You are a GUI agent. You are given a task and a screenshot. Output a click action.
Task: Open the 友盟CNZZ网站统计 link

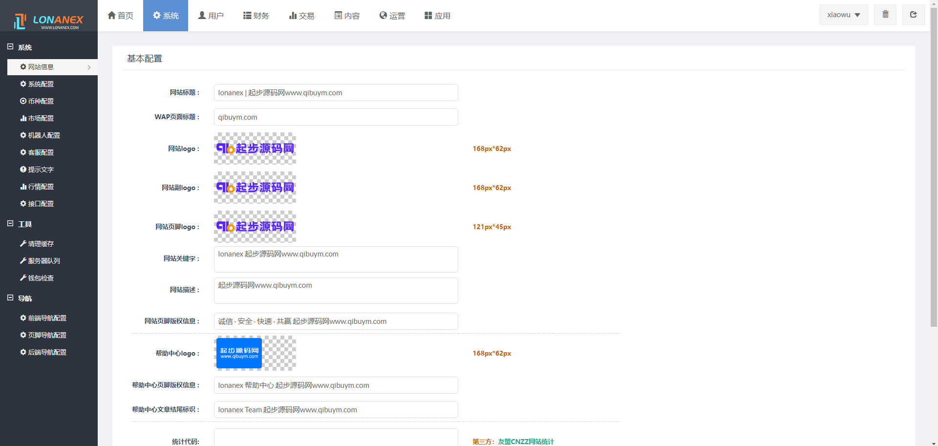point(526,442)
